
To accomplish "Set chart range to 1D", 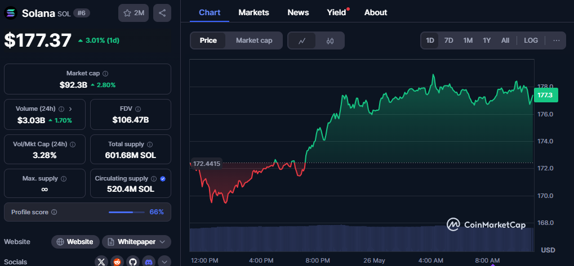I will coord(430,40).
